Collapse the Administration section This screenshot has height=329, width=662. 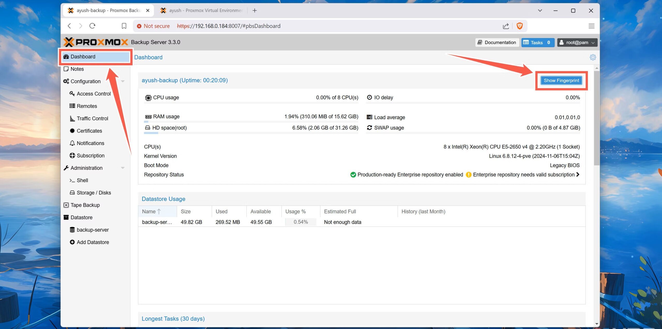(x=123, y=168)
